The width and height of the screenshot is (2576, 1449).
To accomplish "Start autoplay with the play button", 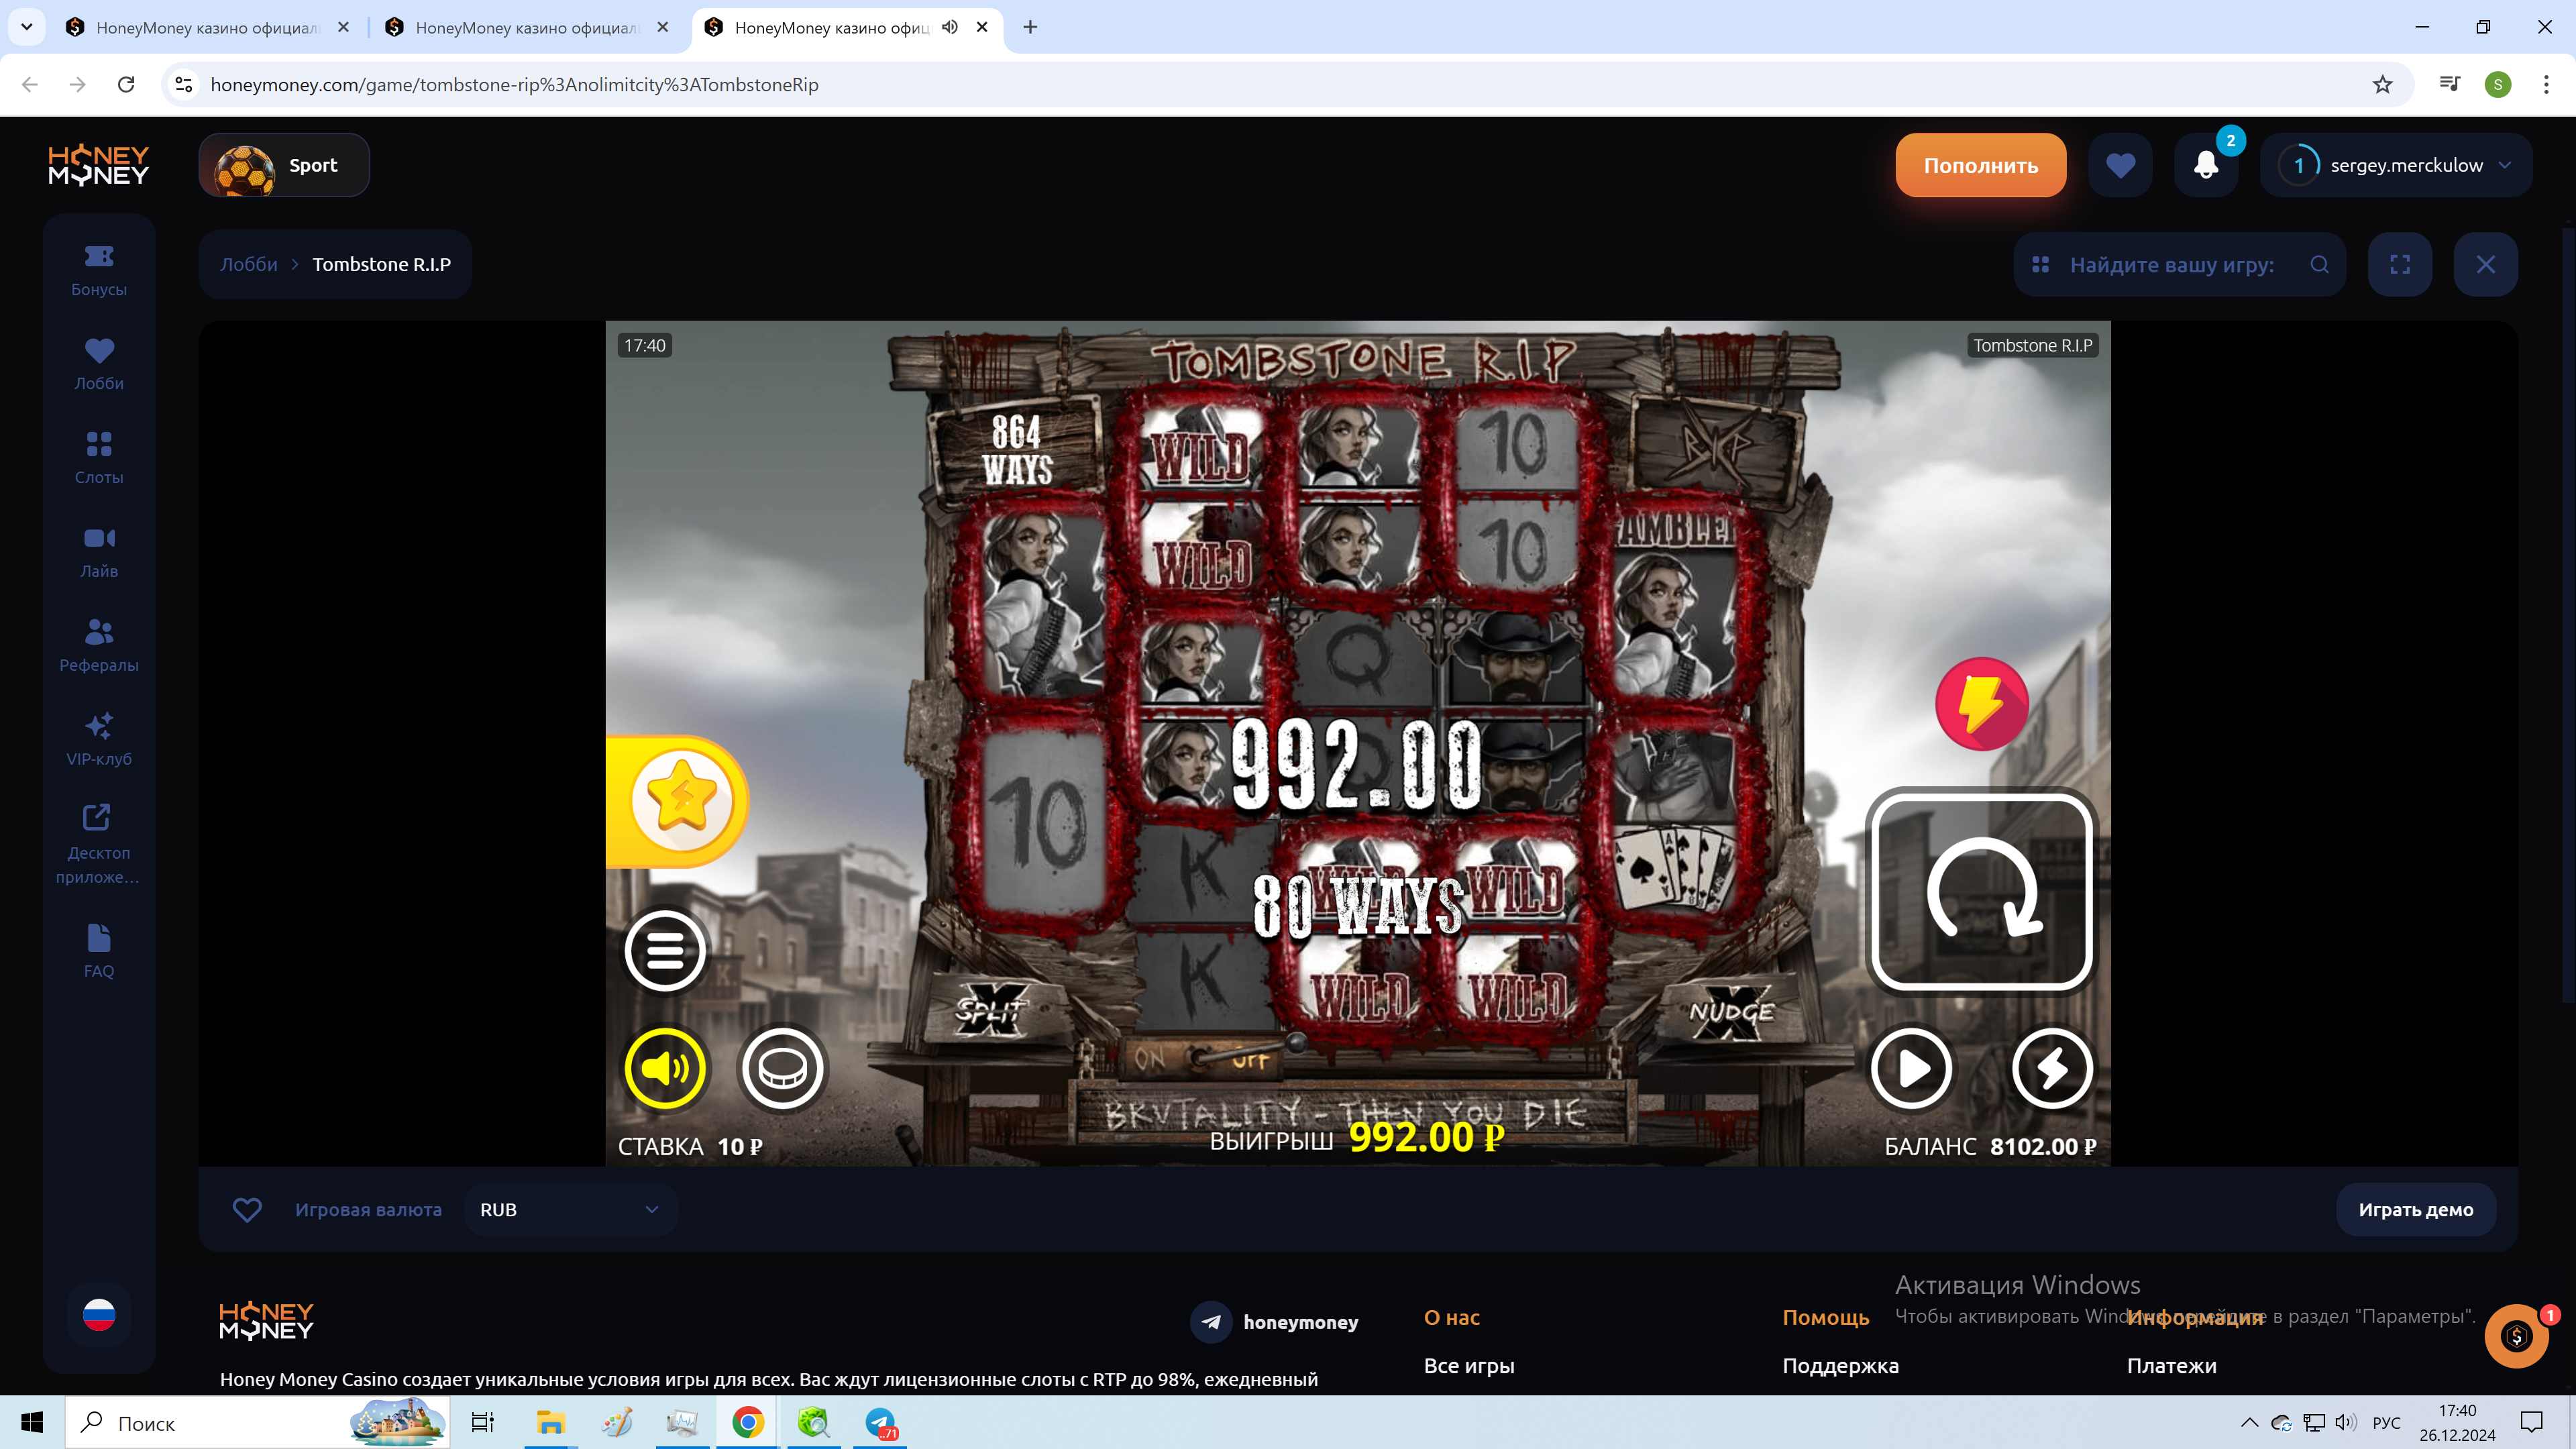I will pyautogui.click(x=1911, y=1069).
